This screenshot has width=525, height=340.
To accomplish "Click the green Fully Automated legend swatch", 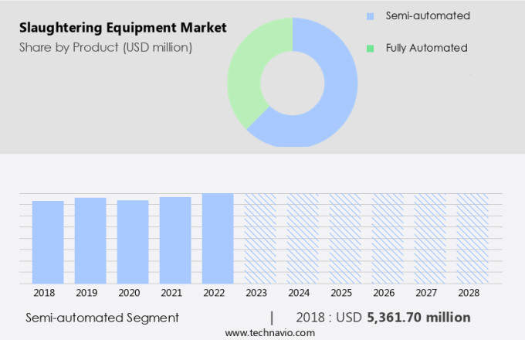I will coord(370,48).
